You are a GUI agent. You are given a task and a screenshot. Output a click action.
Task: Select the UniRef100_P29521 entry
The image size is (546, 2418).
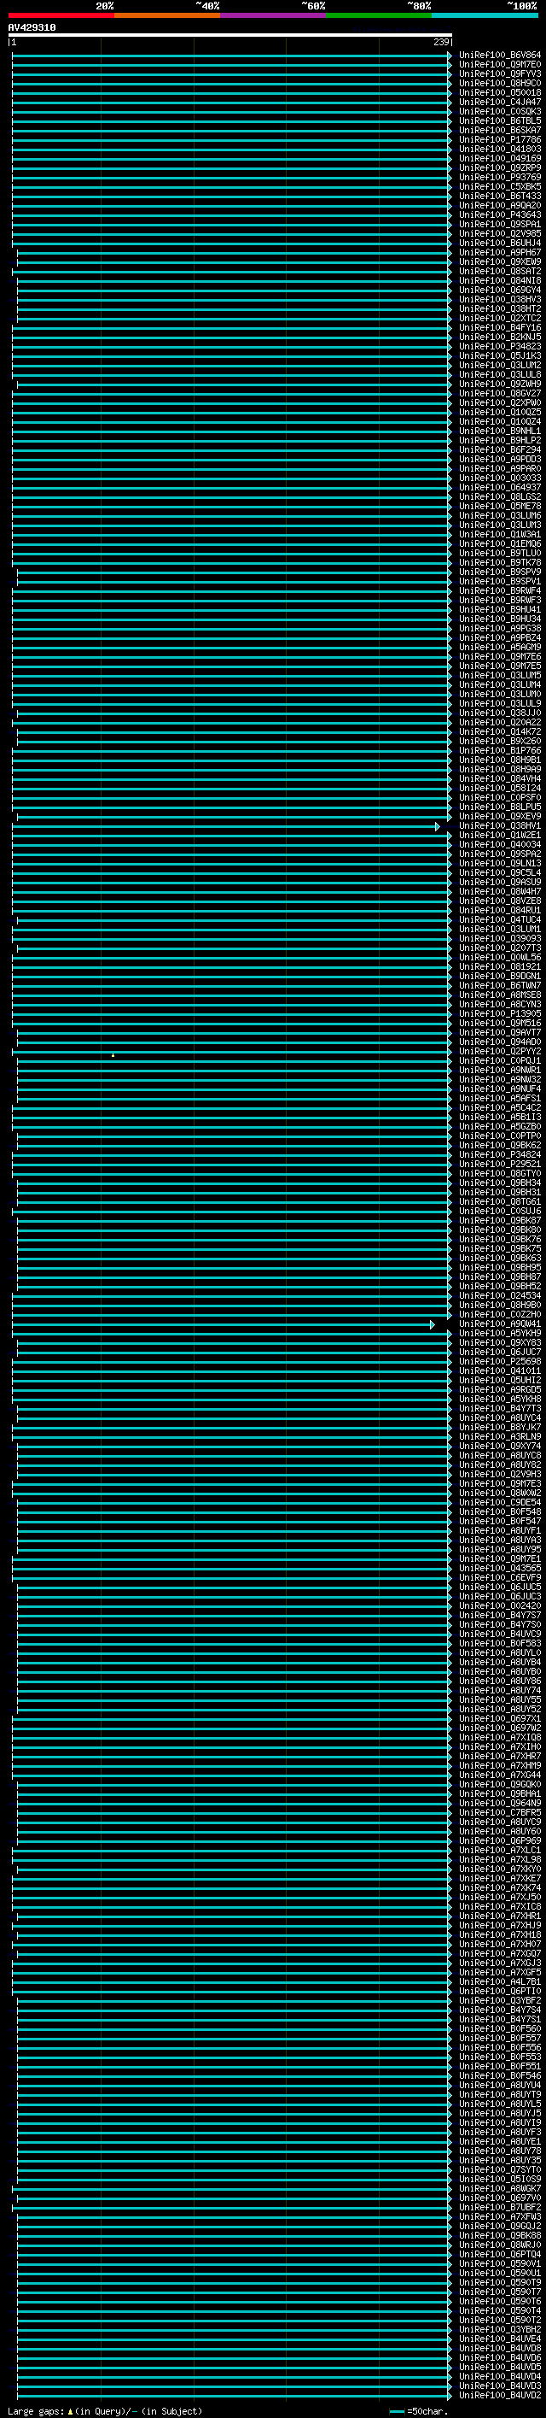tap(500, 1164)
